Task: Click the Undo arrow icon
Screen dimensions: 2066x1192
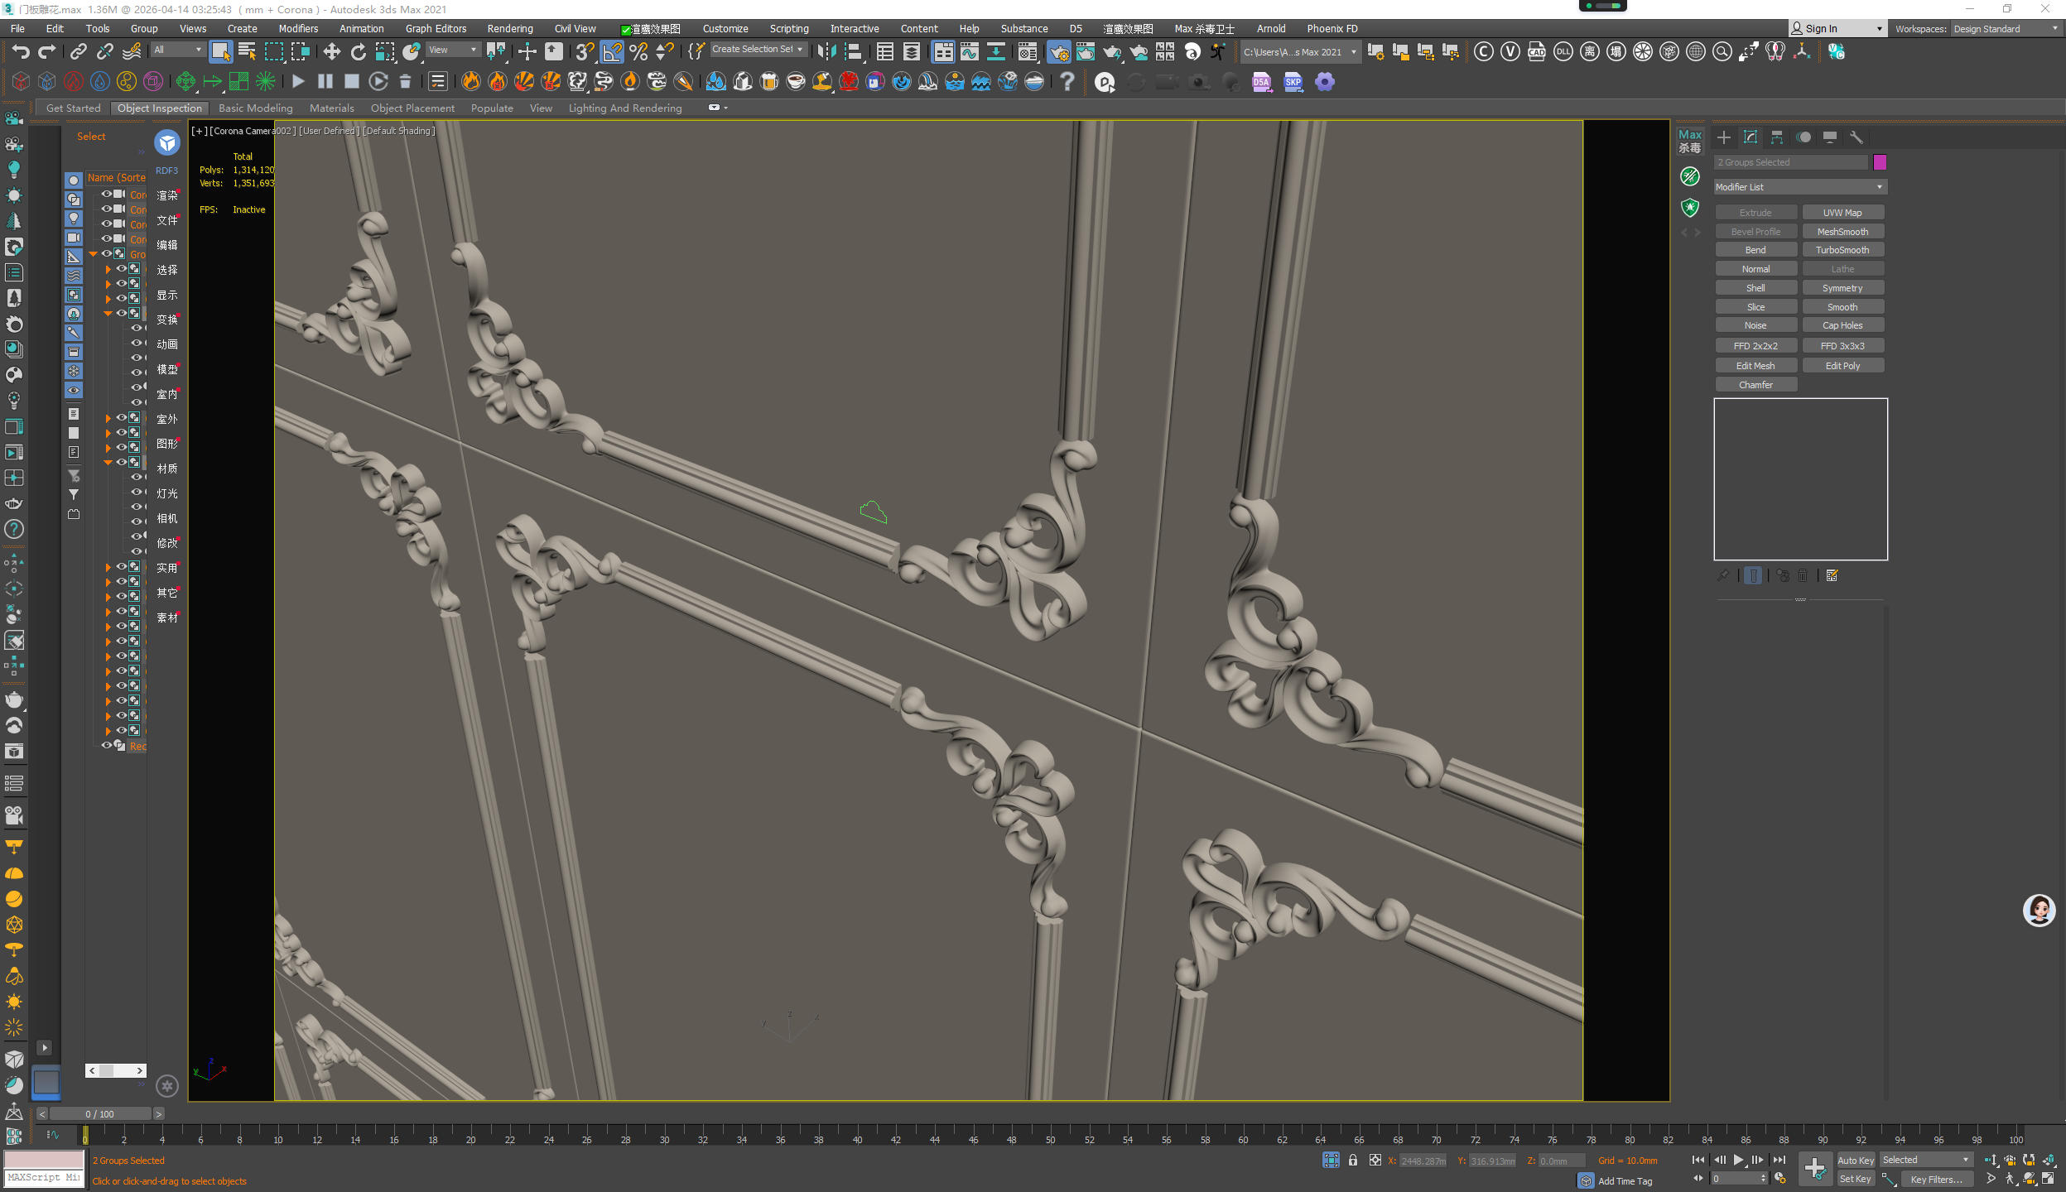Action: click(x=20, y=52)
